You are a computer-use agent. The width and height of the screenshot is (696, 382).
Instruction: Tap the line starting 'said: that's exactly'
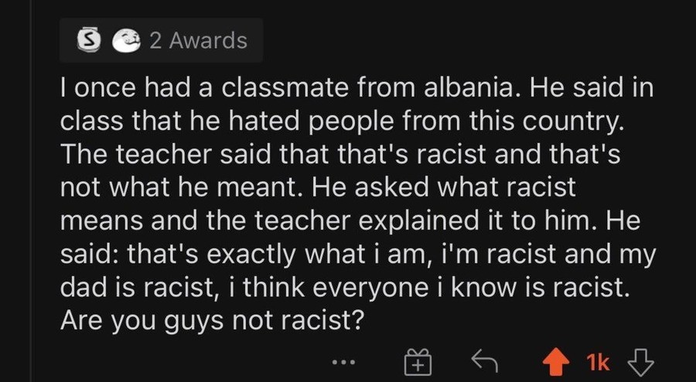tap(357, 254)
